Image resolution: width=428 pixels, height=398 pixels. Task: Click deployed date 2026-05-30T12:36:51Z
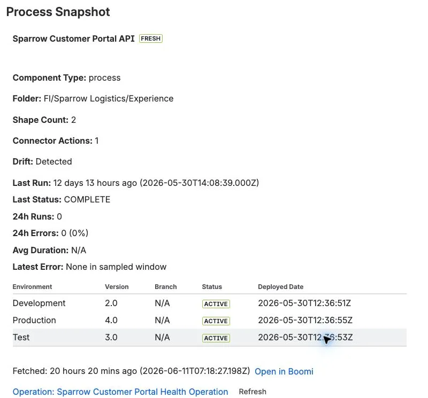[304, 303]
